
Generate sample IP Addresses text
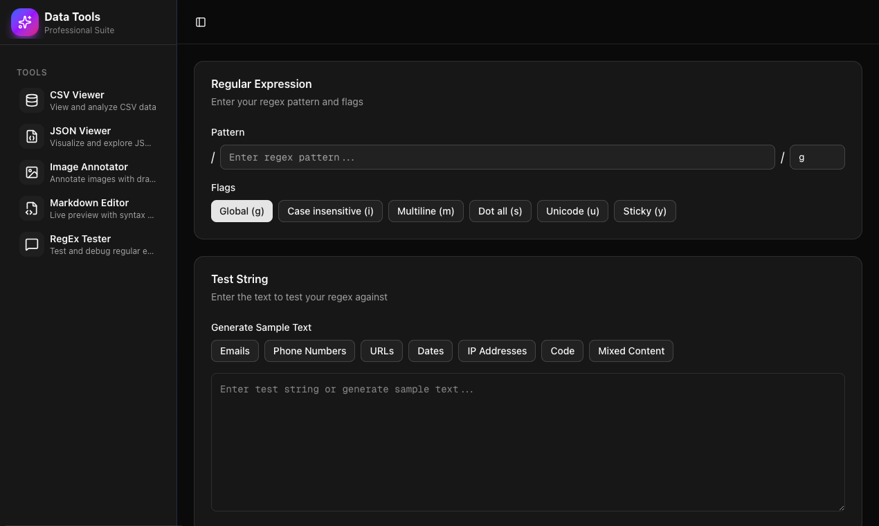(x=496, y=351)
